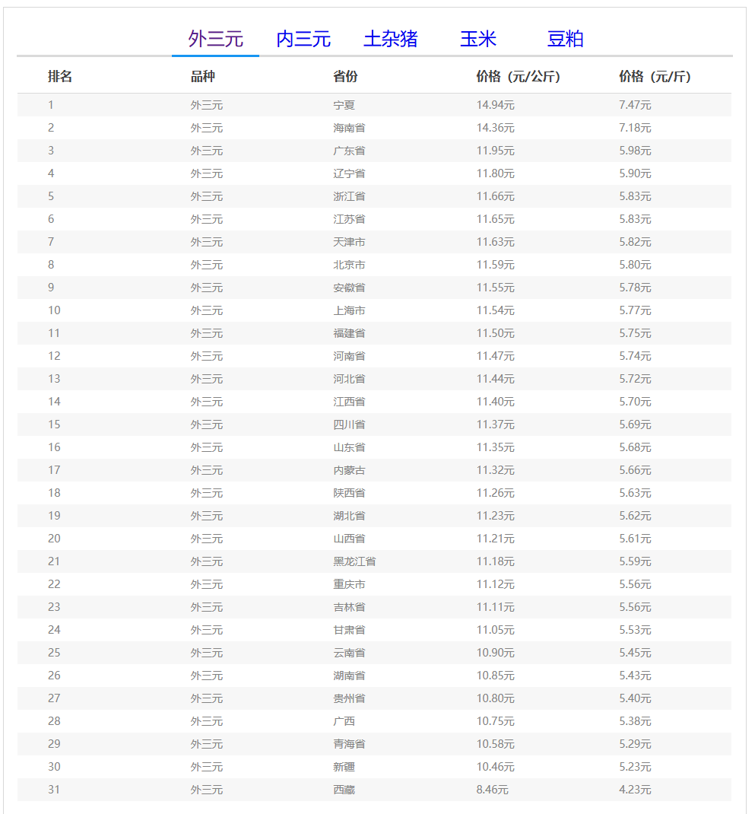Select the 海南省 province cell
The width and height of the screenshot is (755, 814).
[349, 128]
